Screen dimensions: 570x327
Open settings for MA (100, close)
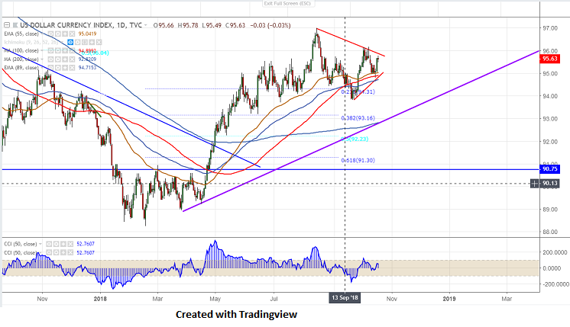pyautogui.click(x=58, y=51)
